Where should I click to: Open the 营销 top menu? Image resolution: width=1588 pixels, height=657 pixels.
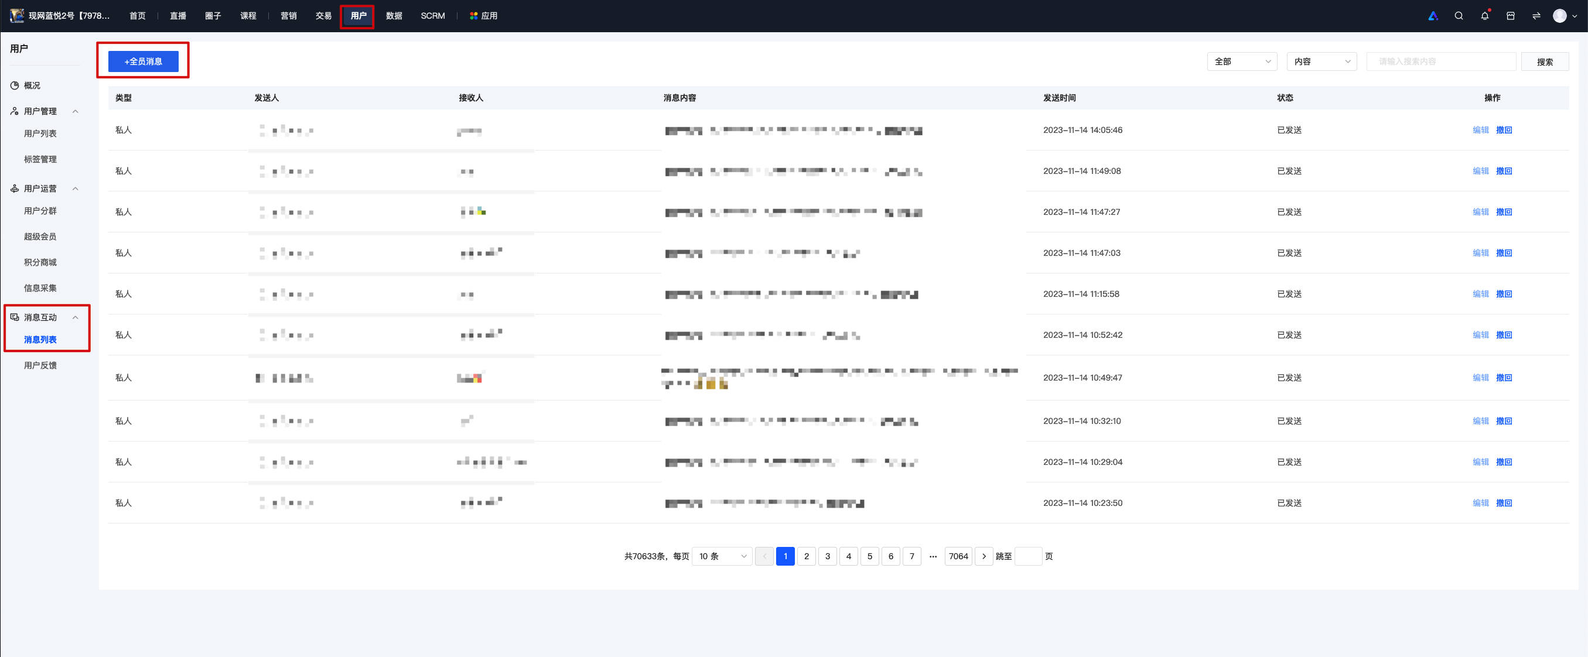[x=289, y=16]
